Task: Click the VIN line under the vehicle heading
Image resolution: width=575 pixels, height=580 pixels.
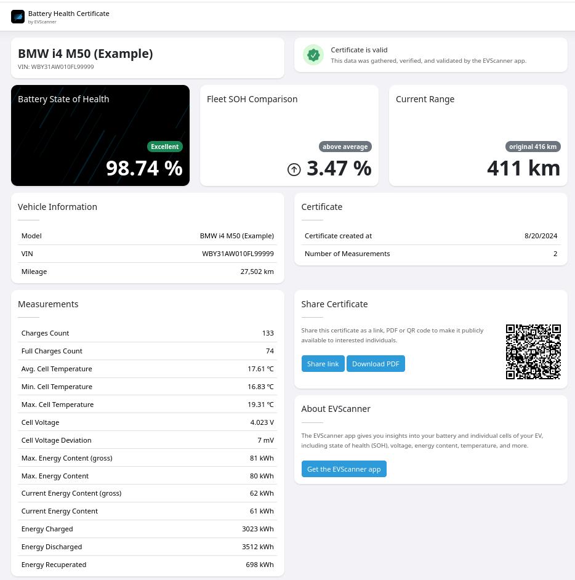Action: pyautogui.click(x=56, y=67)
